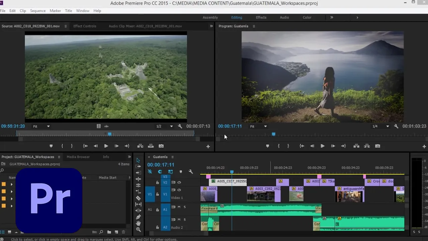The width and height of the screenshot is (428, 241).
Task: Add marker in the timeline panel
Action: click(x=181, y=172)
